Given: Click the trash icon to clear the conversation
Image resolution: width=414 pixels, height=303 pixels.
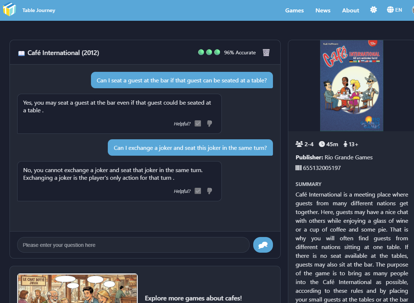Looking at the screenshot, I should pyautogui.click(x=266, y=52).
